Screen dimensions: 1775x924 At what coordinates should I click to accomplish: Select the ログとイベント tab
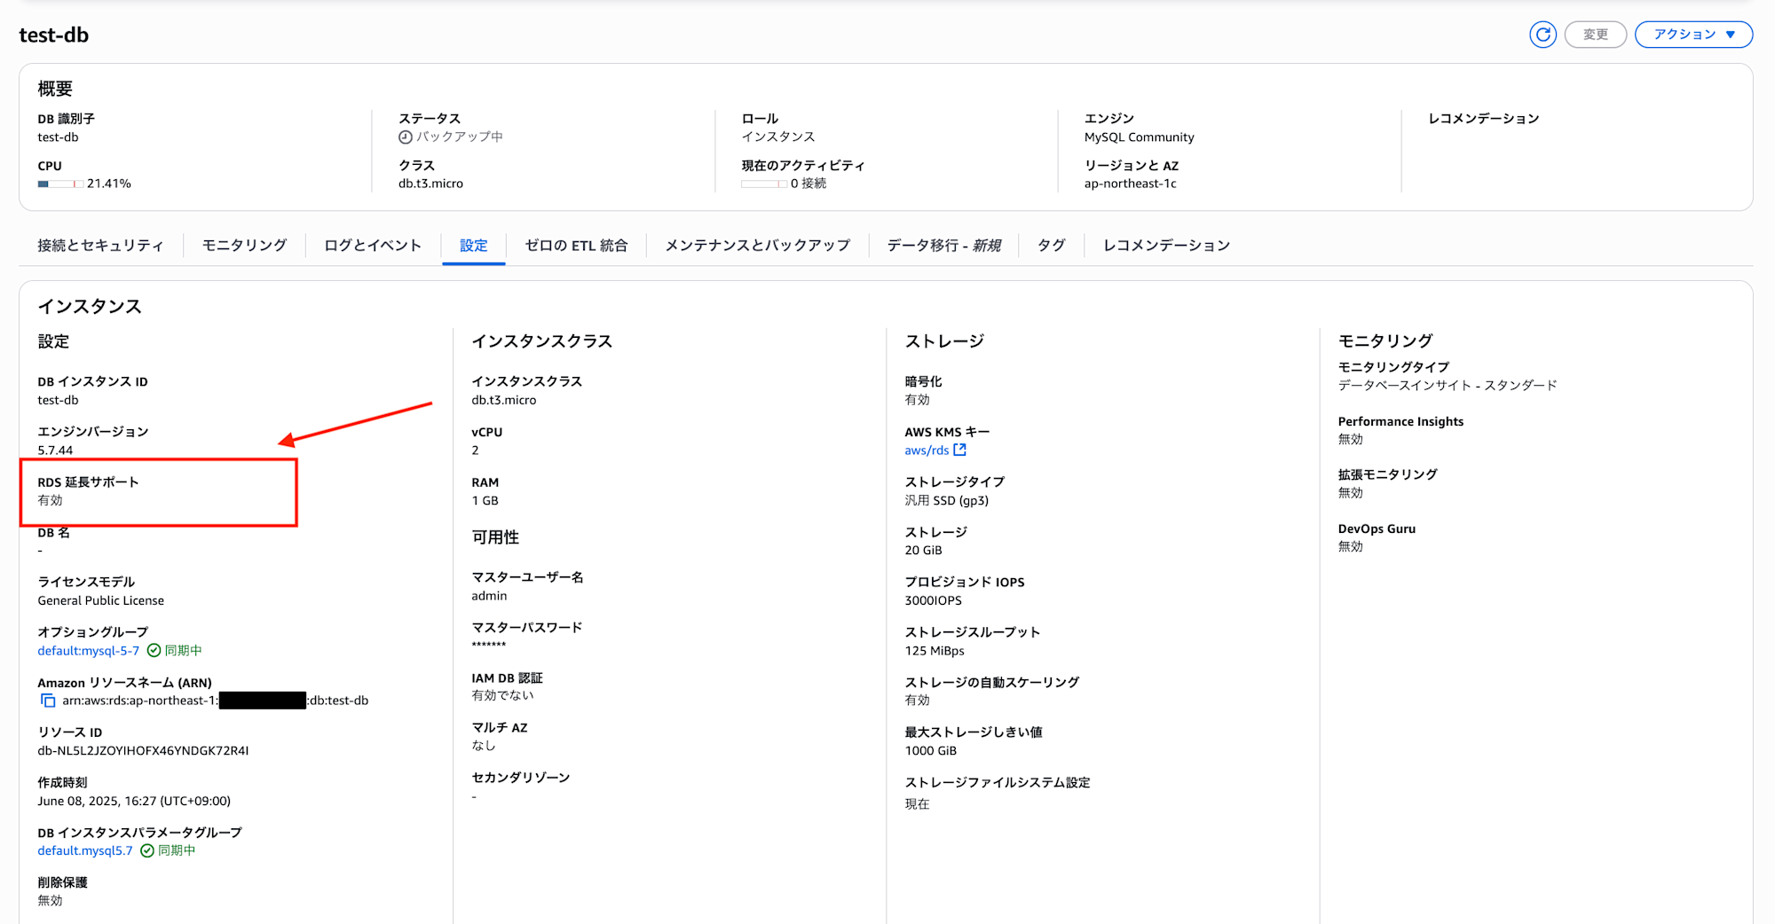click(373, 245)
